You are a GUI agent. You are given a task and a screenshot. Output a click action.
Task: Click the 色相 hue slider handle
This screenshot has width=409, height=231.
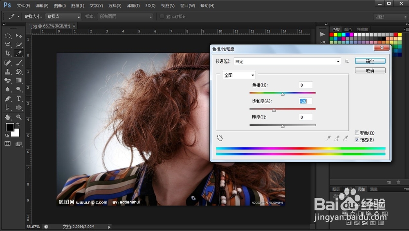click(x=283, y=94)
